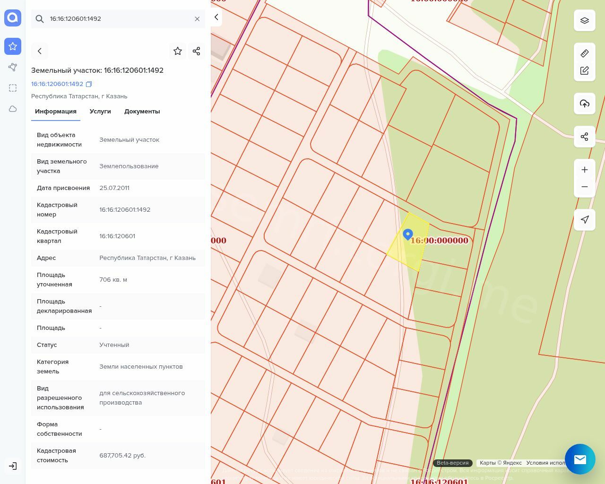
Task: Open the Документы tab
Action: point(142,112)
